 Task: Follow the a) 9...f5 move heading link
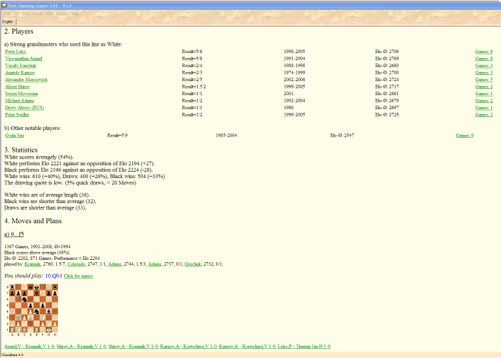[14, 234]
